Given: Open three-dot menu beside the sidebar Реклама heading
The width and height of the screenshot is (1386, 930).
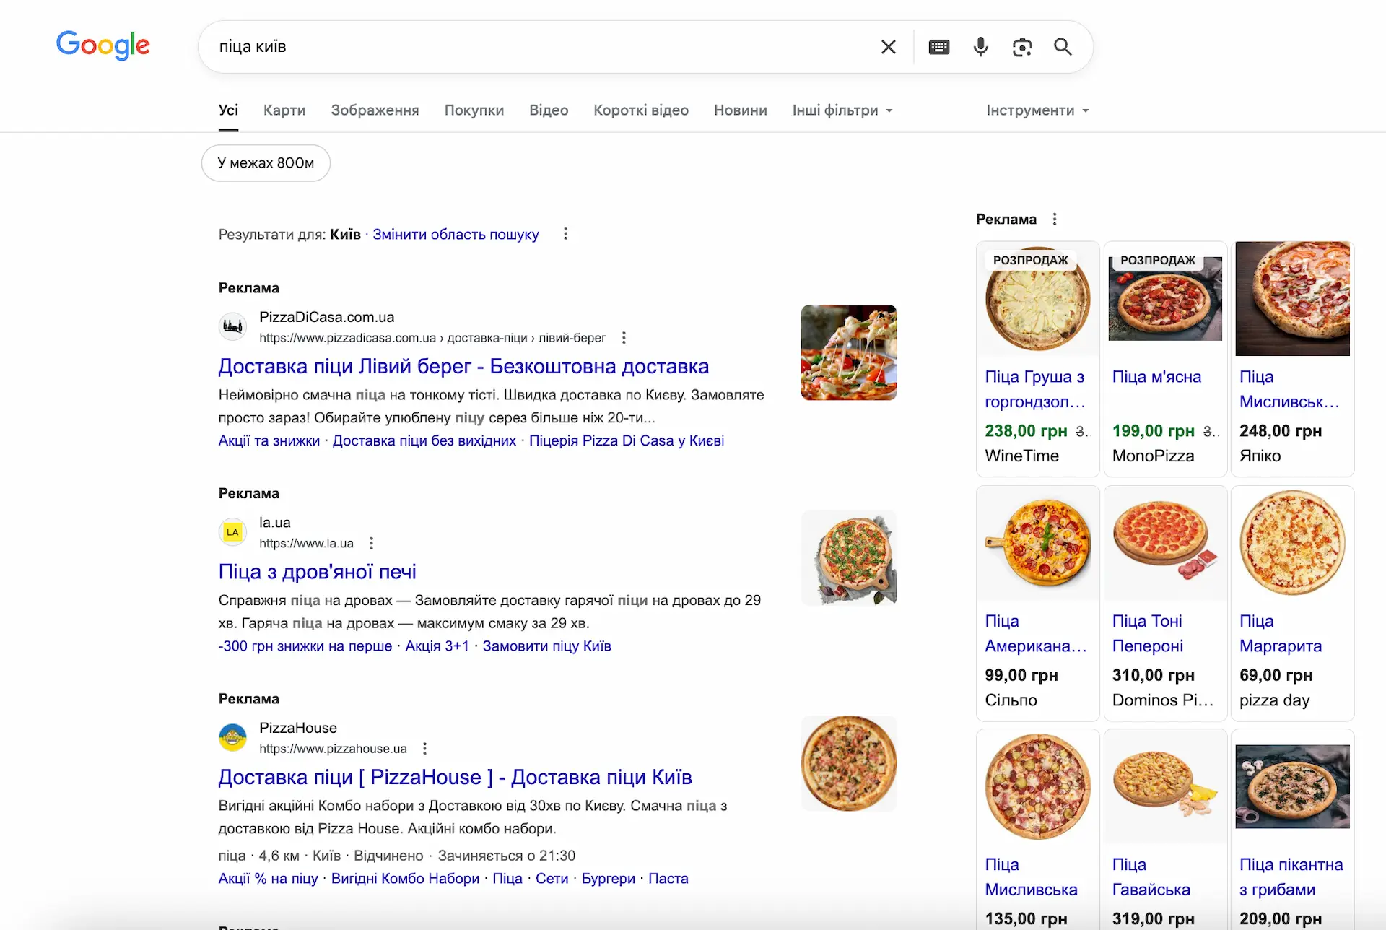Looking at the screenshot, I should pyautogui.click(x=1055, y=219).
